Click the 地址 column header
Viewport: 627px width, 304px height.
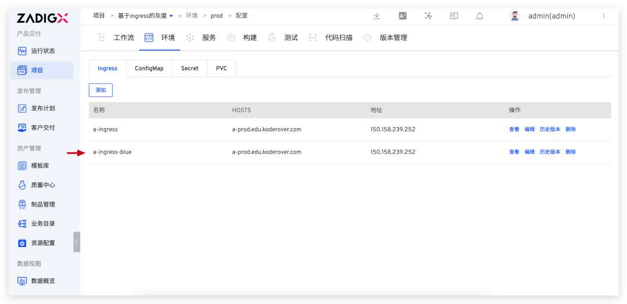[x=376, y=110]
